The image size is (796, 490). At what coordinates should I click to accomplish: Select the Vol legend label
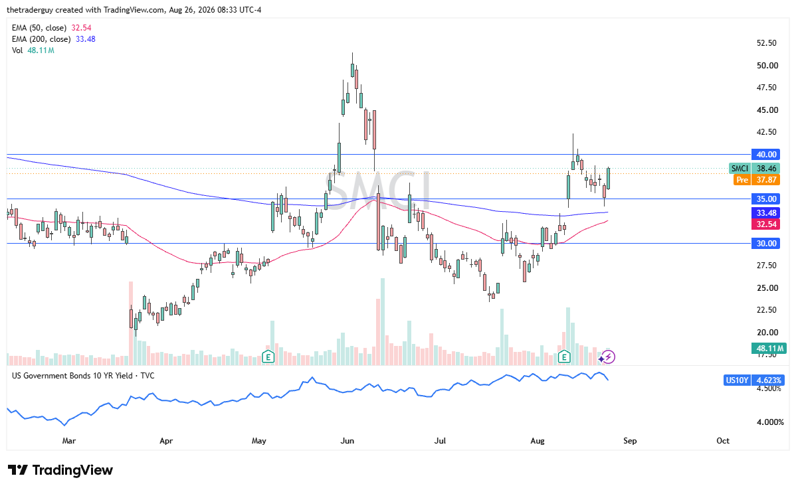click(17, 50)
